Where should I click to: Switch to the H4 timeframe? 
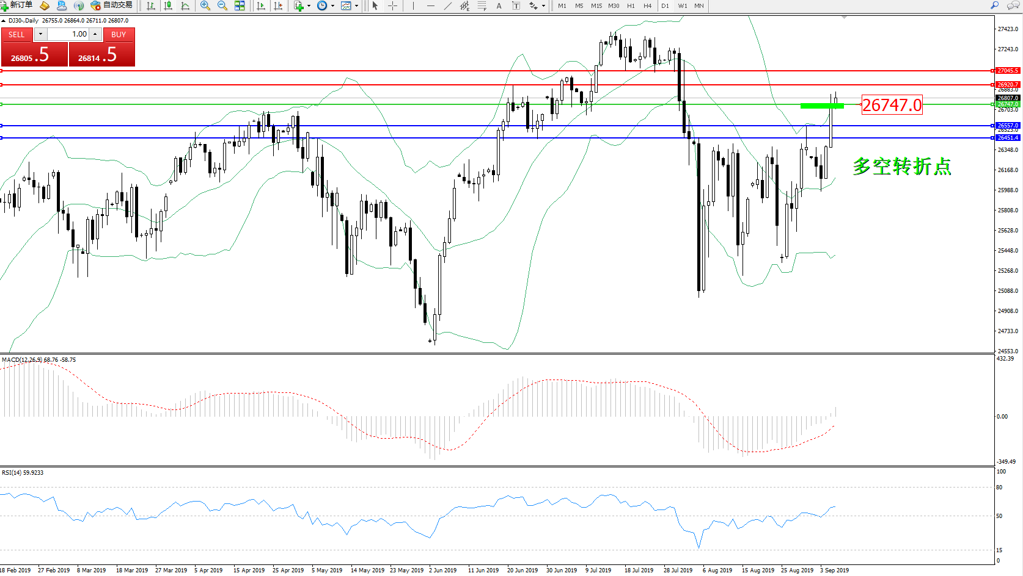(x=647, y=5)
